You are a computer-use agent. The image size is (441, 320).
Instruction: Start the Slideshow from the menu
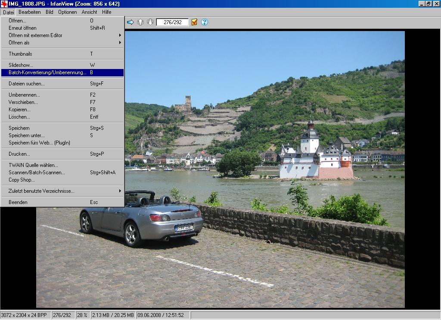[21, 65]
